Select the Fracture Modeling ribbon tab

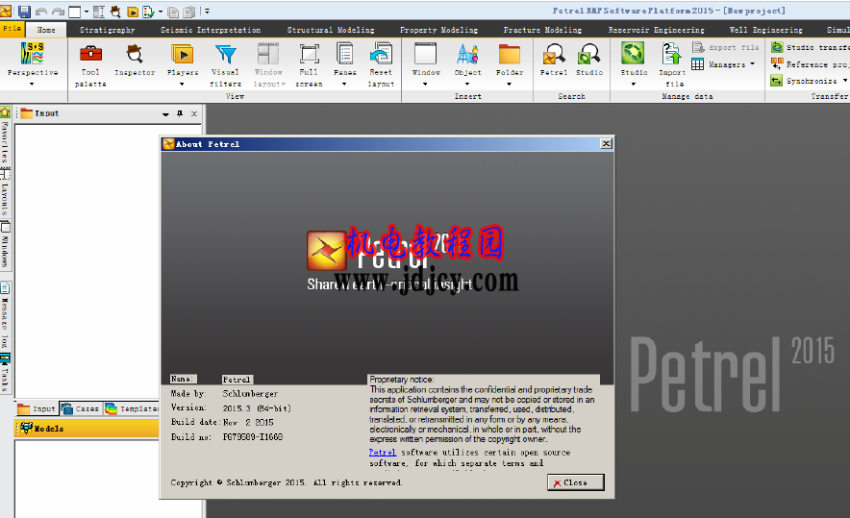pyautogui.click(x=542, y=30)
